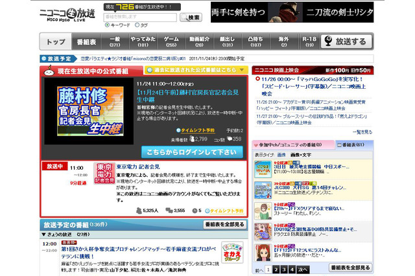Viewport: 415px width, 276px height.
Task: Open the やってみた (101) category tab
Action: click(x=143, y=41)
